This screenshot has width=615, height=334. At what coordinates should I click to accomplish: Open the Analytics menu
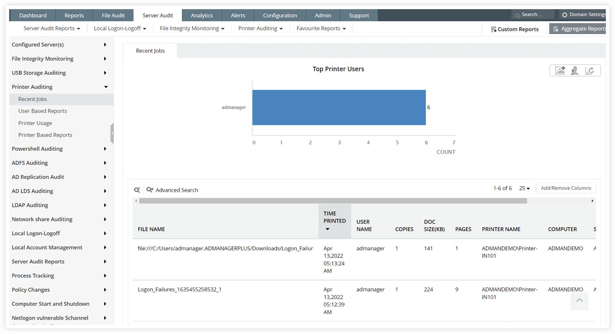202,15
